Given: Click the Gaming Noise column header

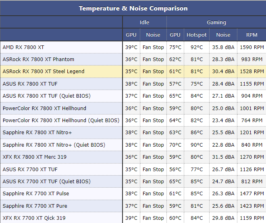Looking at the screenshot, I should pyautogui.click(x=223, y=35).
